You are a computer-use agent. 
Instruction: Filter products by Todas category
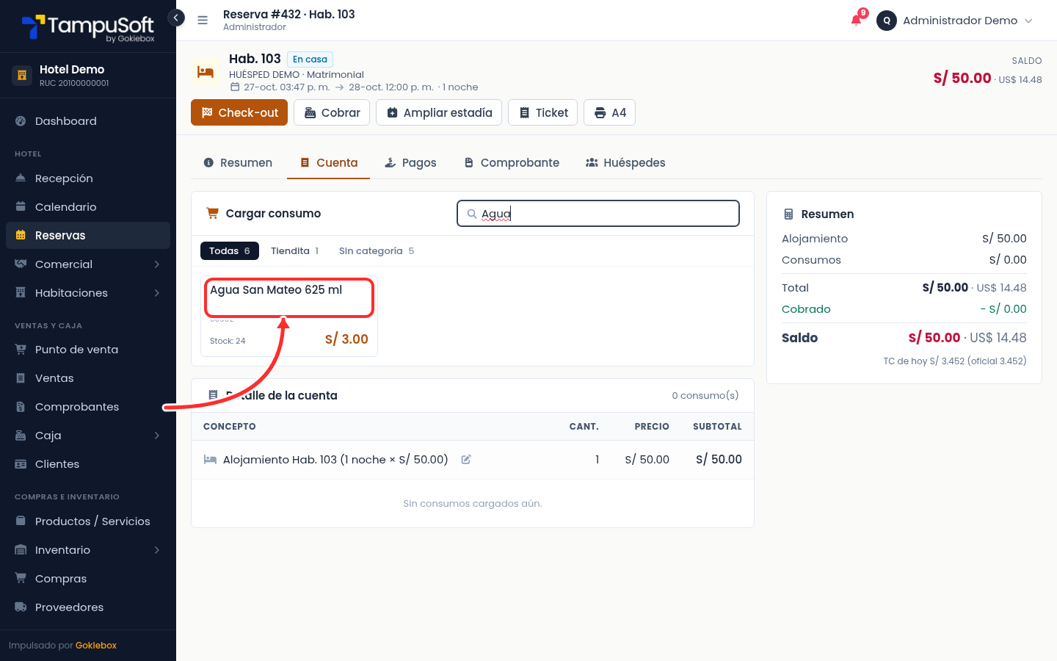pos(230,251)
